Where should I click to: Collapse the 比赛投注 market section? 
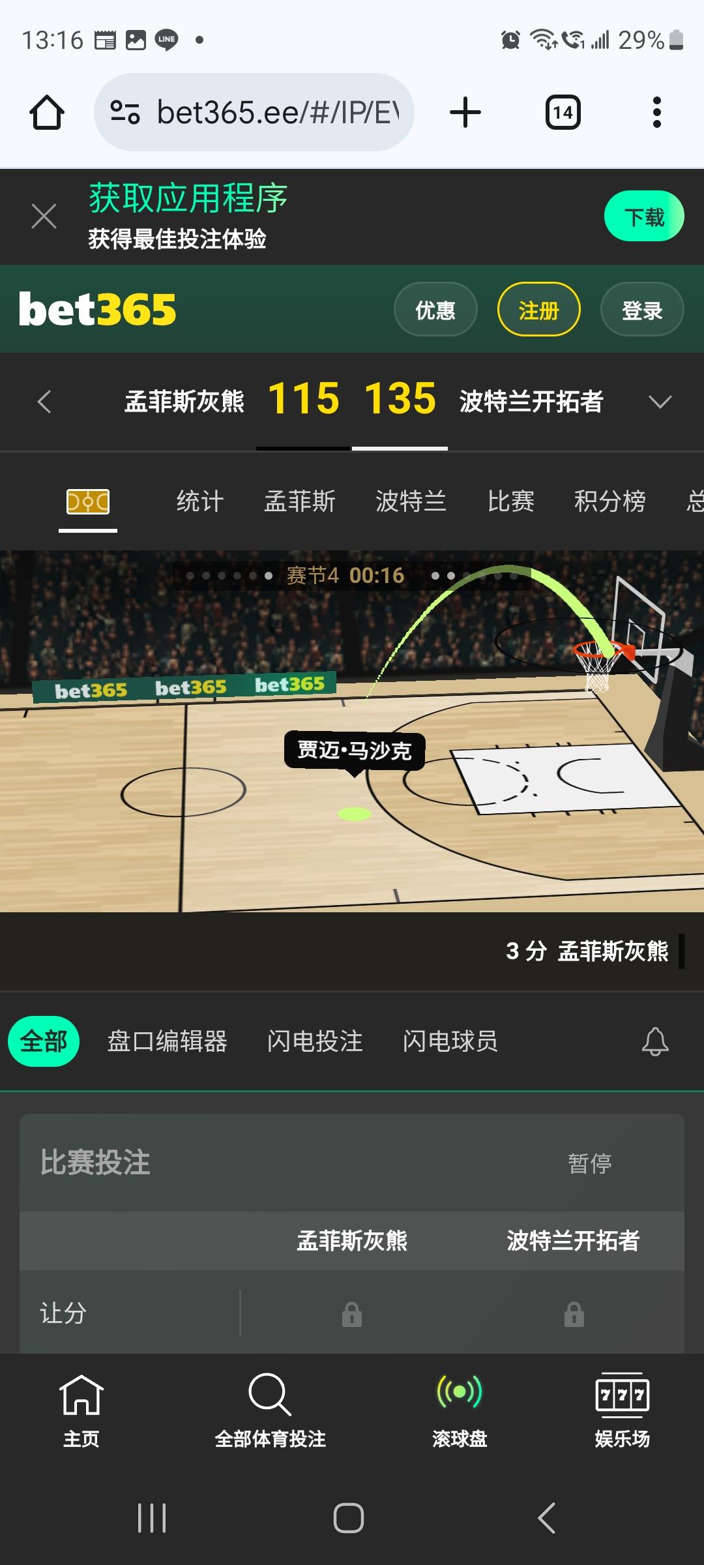(x=352, y=1163)
